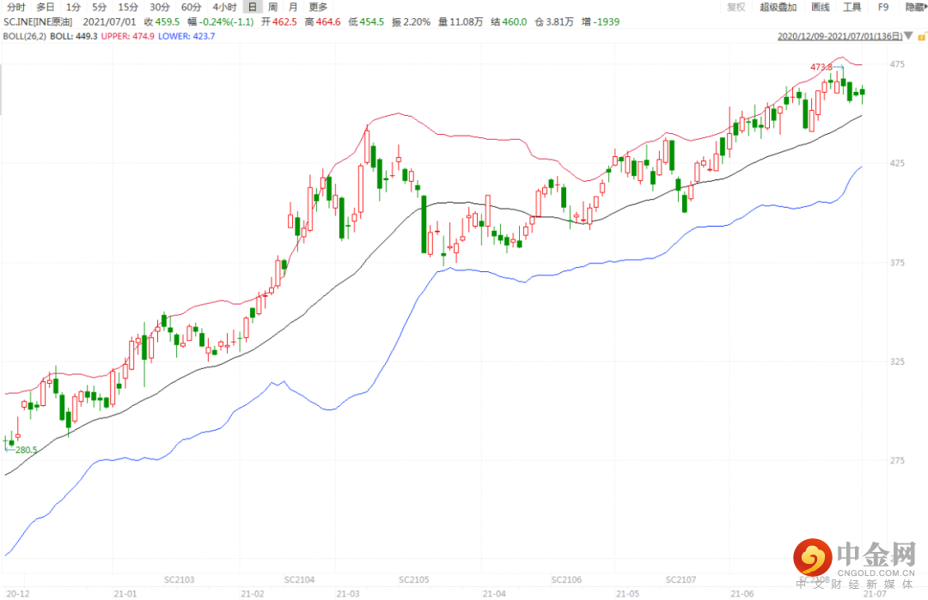Select the 日 daily chart tab
The image size is (928, 600).
(x=252, y=7)
